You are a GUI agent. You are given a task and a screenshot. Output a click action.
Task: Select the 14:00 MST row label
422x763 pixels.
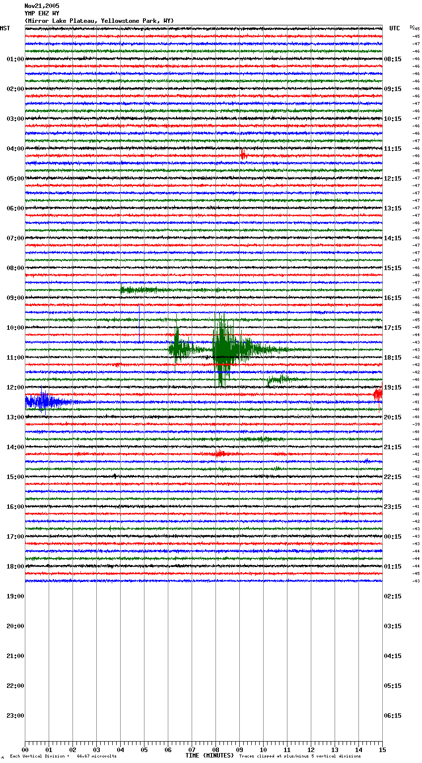(x=15, y=447)
